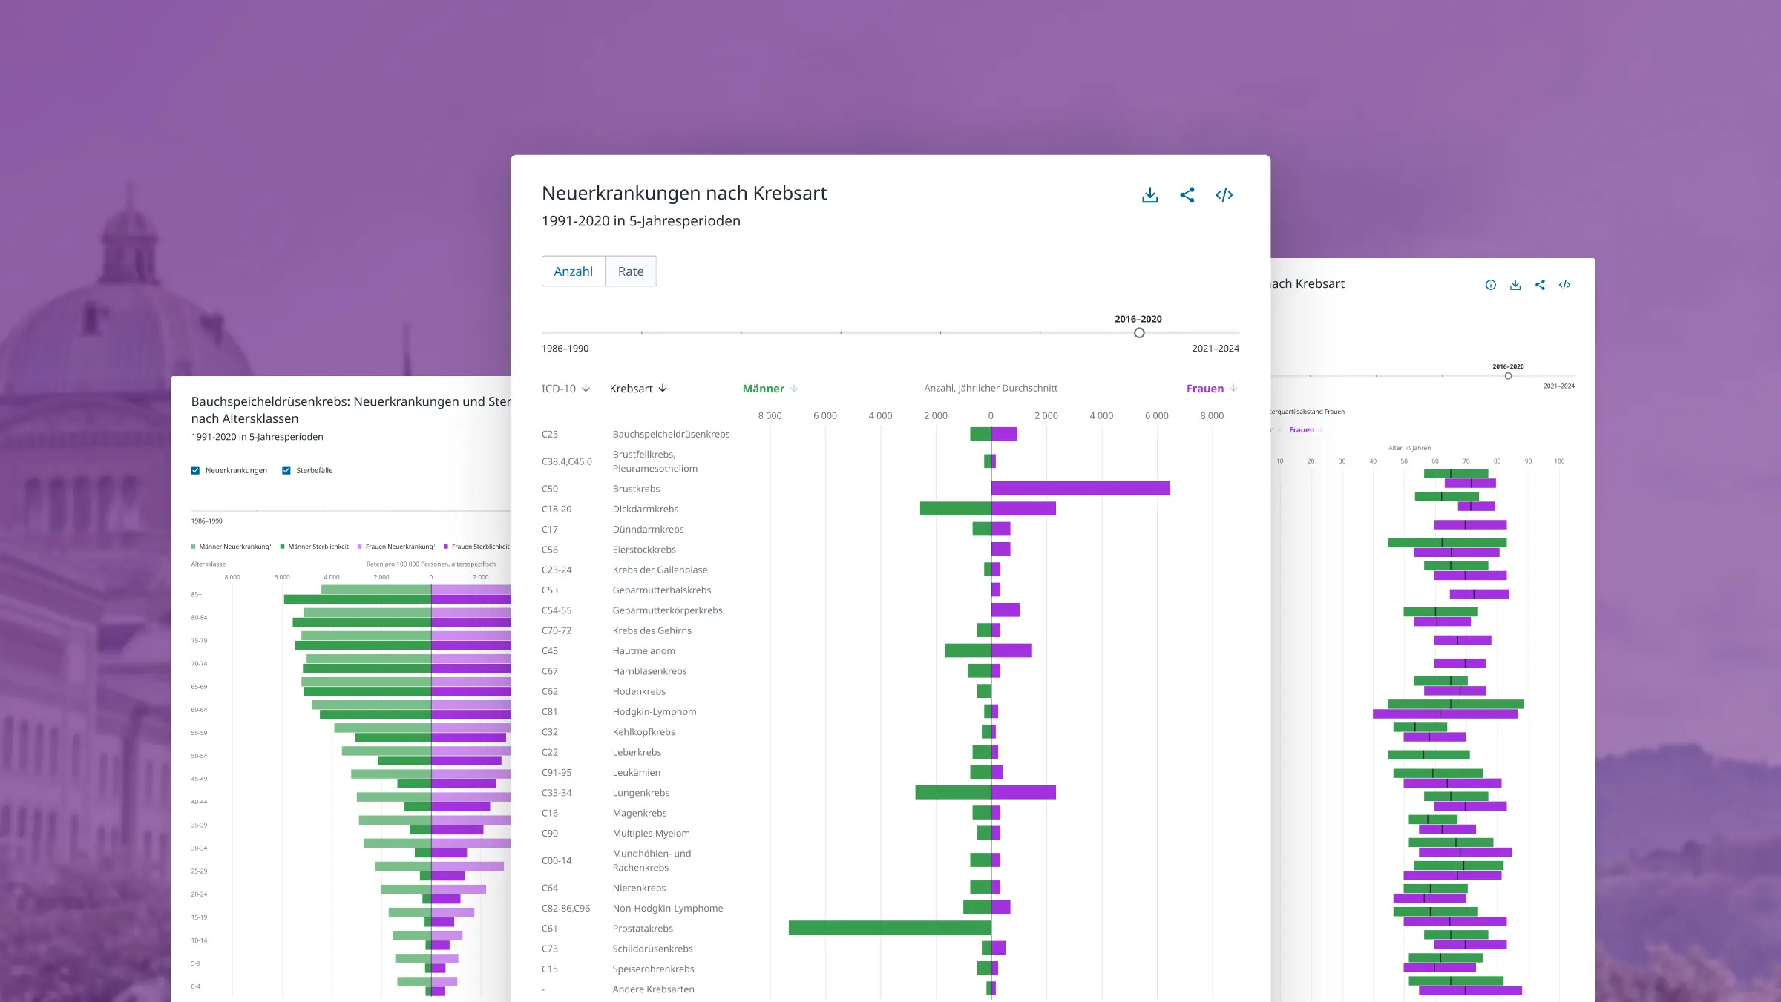Open embed code icon in center card
The width and height of the screenshot is (1781, 1002).
tap(1224, 195)
